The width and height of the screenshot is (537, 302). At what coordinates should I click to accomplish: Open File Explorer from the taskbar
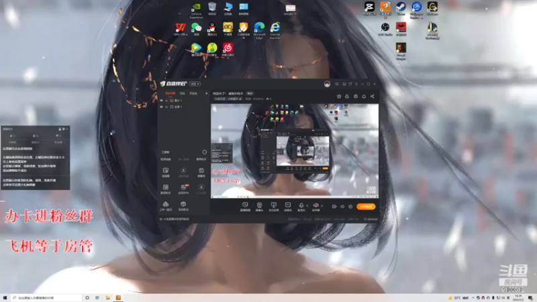107,298
